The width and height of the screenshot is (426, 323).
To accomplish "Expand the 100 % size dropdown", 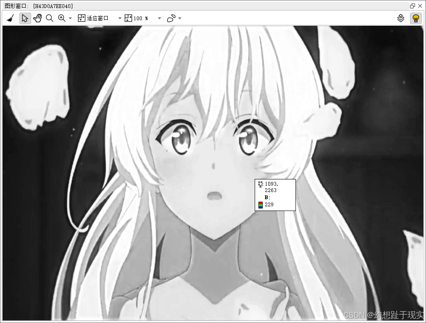I will point(160,19).
